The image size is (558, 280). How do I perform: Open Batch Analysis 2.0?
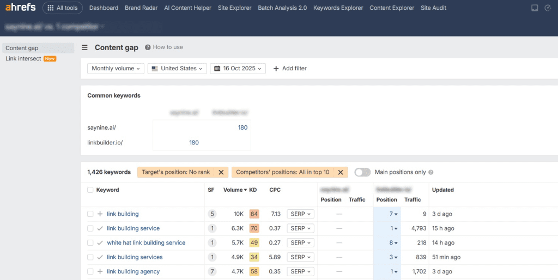click(282, 8)
